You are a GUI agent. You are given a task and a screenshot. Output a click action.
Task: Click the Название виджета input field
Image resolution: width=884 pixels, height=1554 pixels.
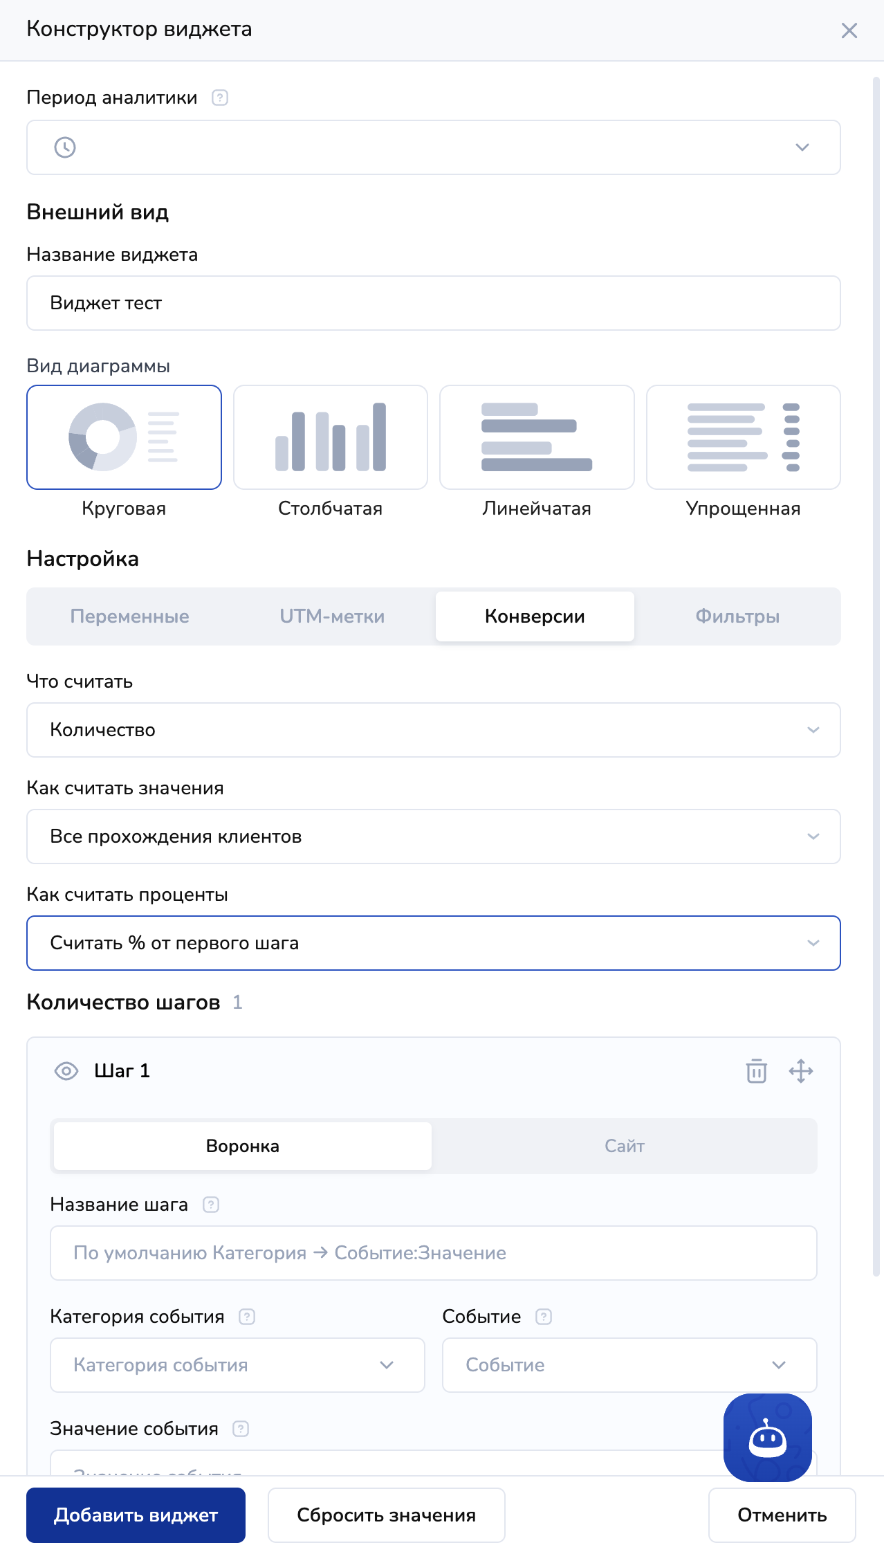click(x=433, y=303)
